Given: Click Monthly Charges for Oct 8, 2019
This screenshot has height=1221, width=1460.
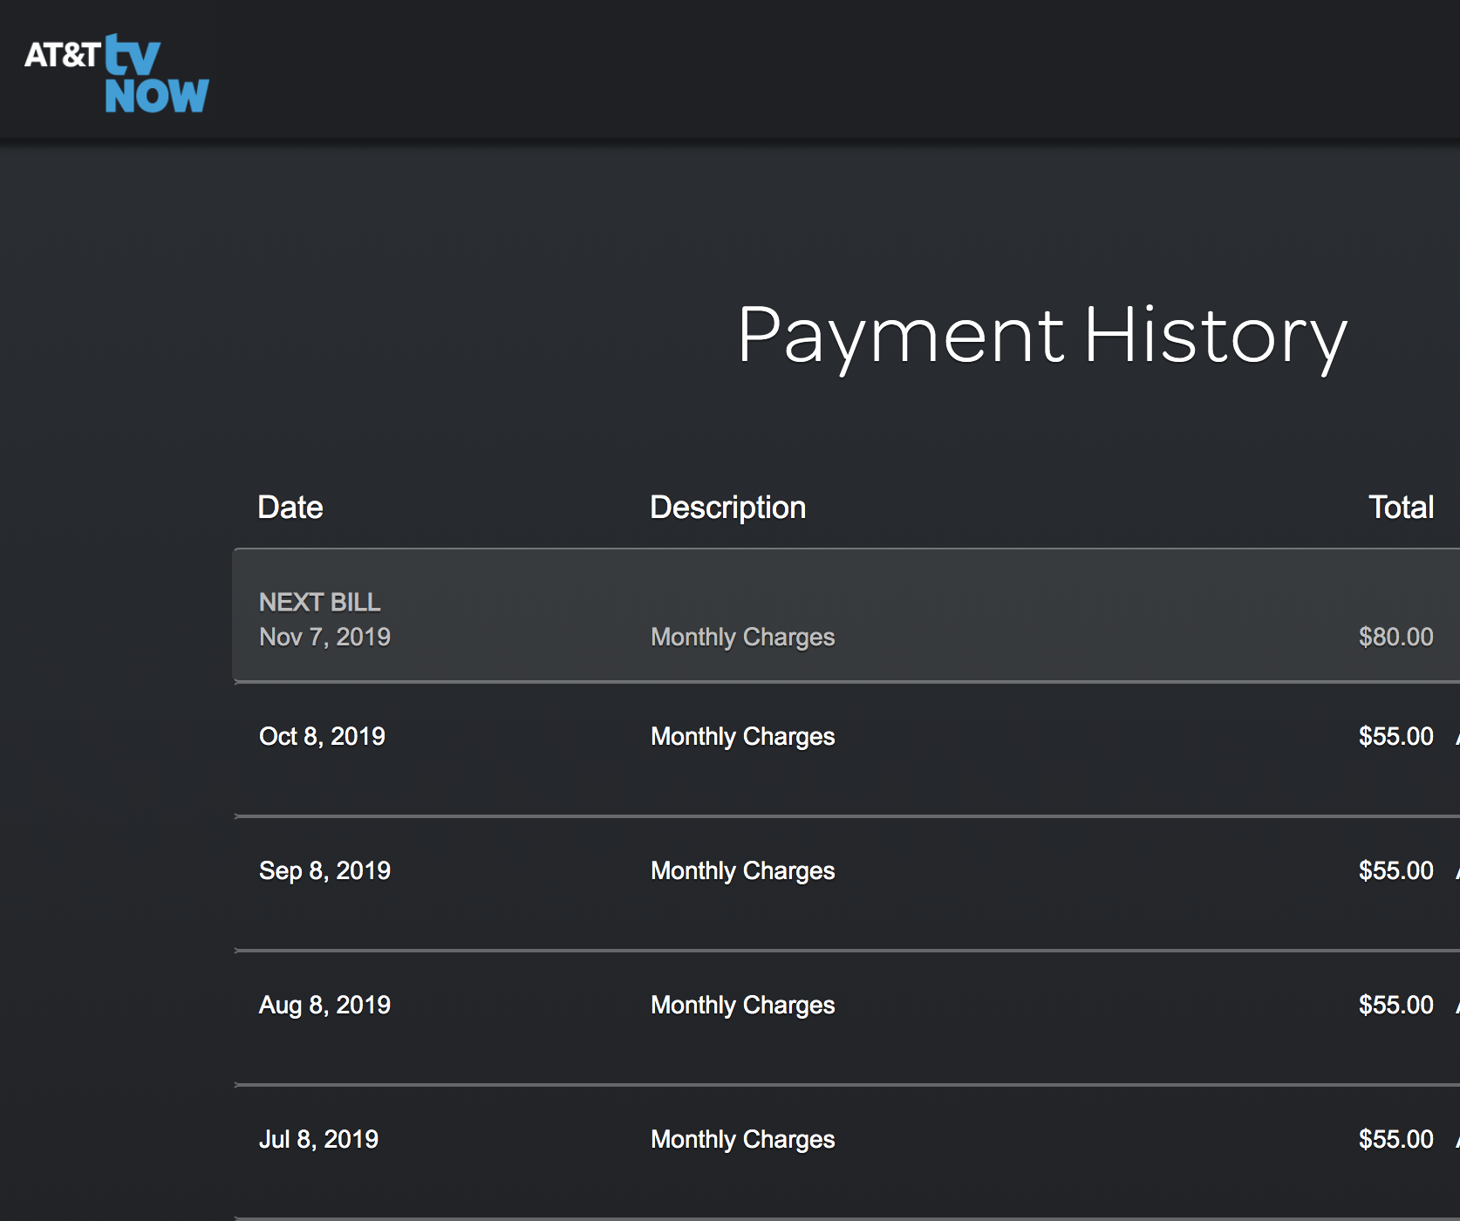Looking at the screenshot, I should 742,736.
